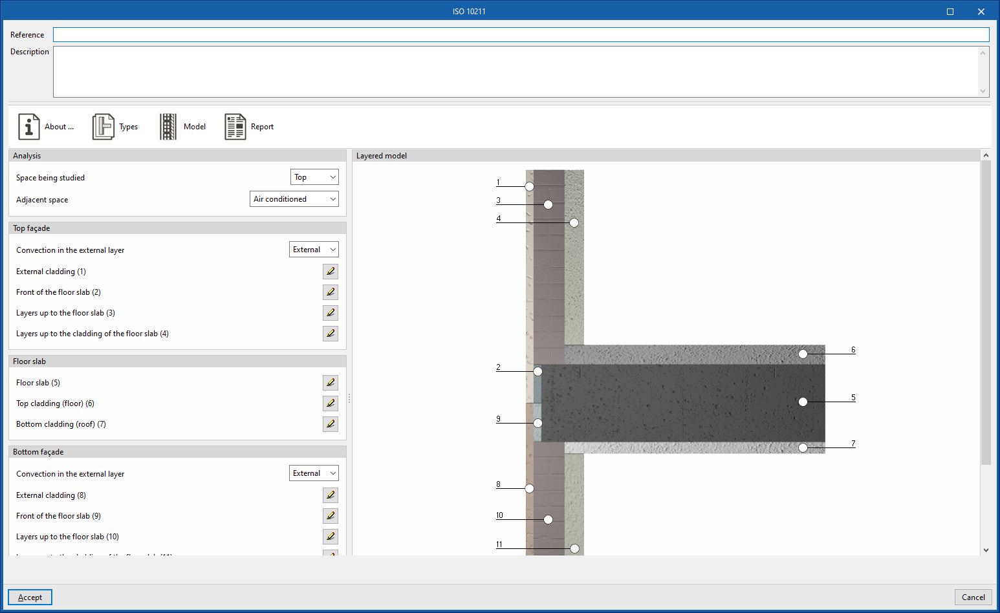Select marker 2 at floor slab front
Screen dimensions: 1000x613
(x=538, y=371)
